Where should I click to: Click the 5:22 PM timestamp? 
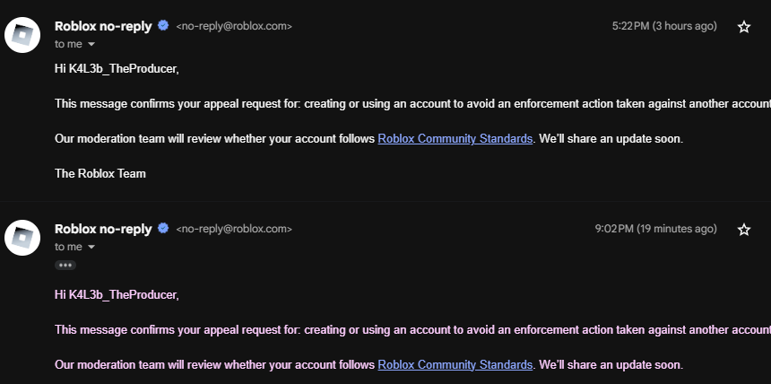[664, 26]
